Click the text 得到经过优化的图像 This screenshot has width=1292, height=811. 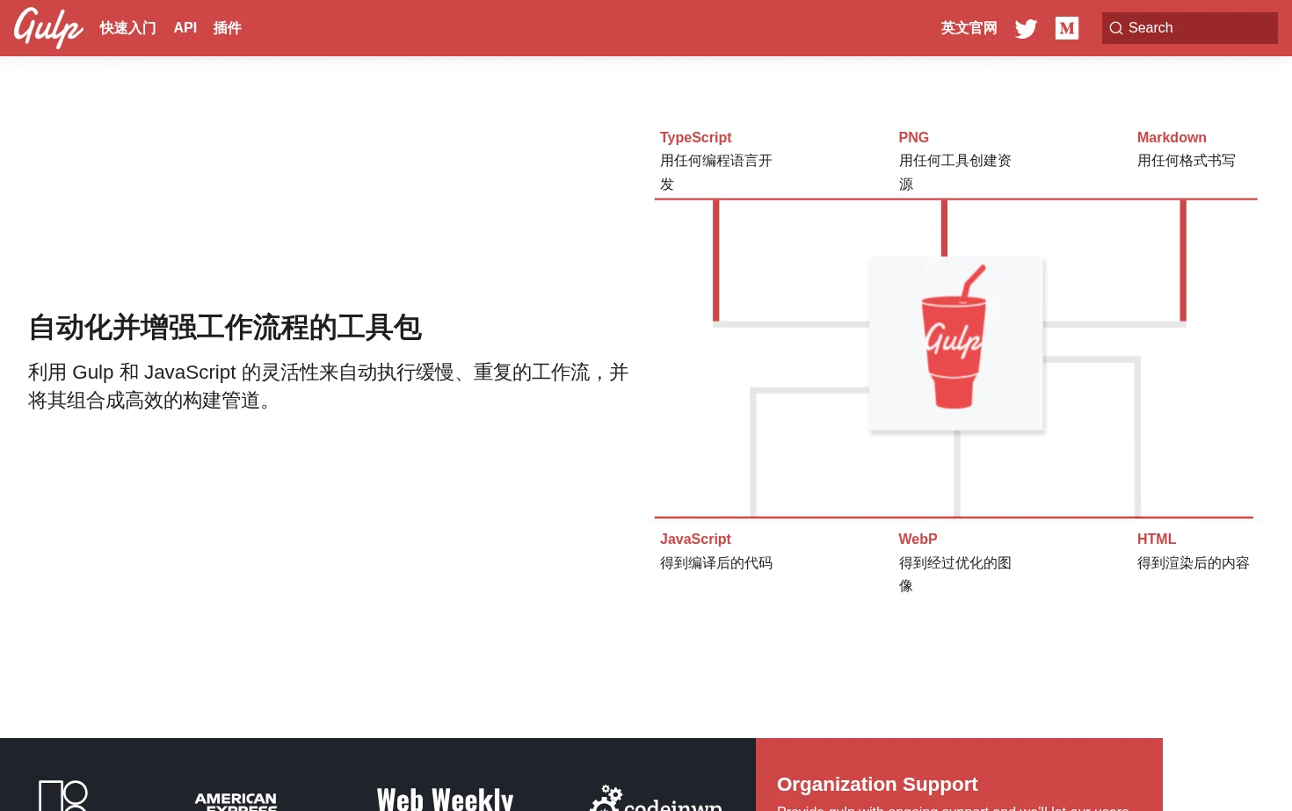coord(954,574)
